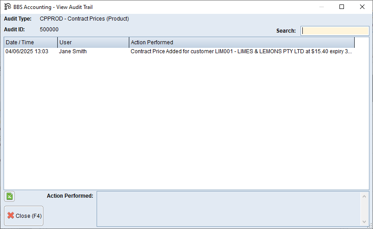Sort by the User column header

pos(93,42)
